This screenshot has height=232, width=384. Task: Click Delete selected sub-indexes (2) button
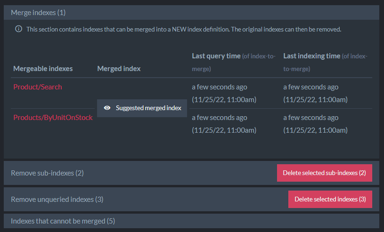pos(325,173)
